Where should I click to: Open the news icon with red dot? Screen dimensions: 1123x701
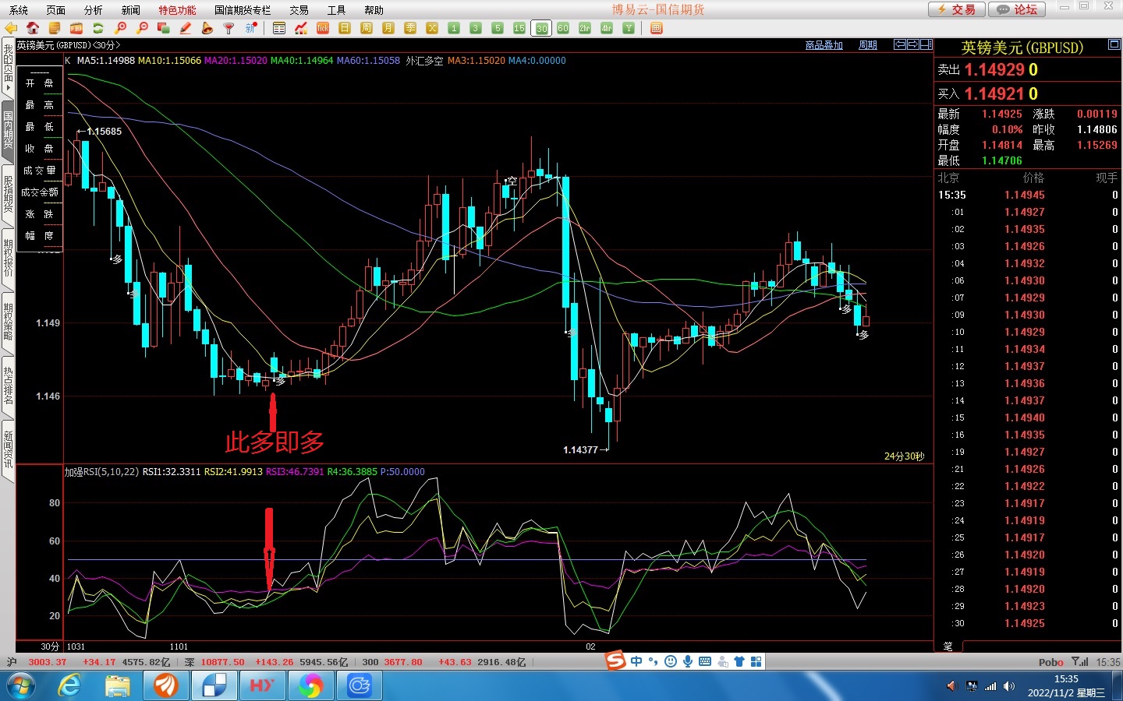tap(251, 28)
